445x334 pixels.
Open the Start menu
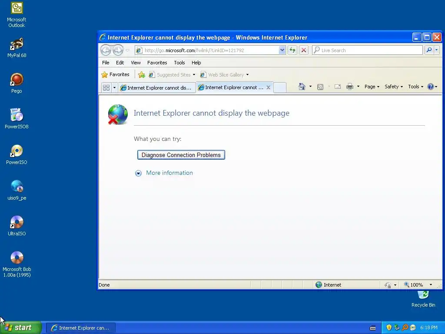click(20, 327)
